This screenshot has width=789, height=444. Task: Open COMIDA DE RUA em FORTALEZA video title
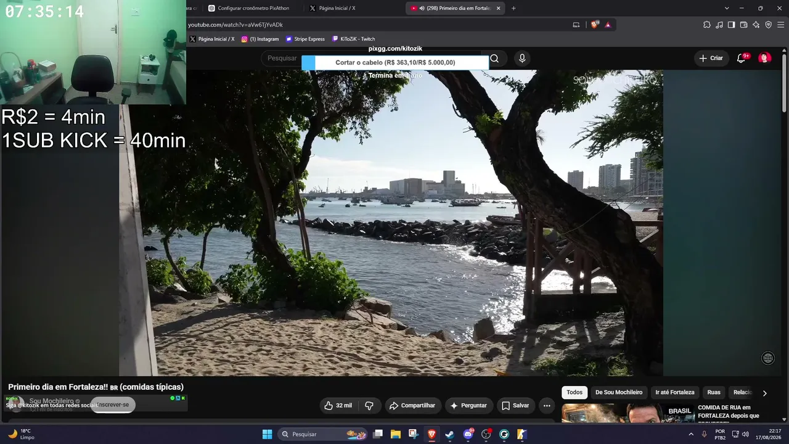coord(727,412)
